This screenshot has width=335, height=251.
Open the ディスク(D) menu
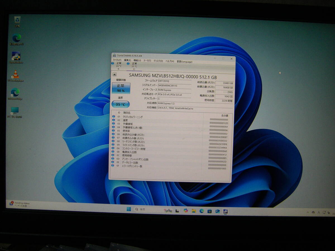click(x=158, y=61)
